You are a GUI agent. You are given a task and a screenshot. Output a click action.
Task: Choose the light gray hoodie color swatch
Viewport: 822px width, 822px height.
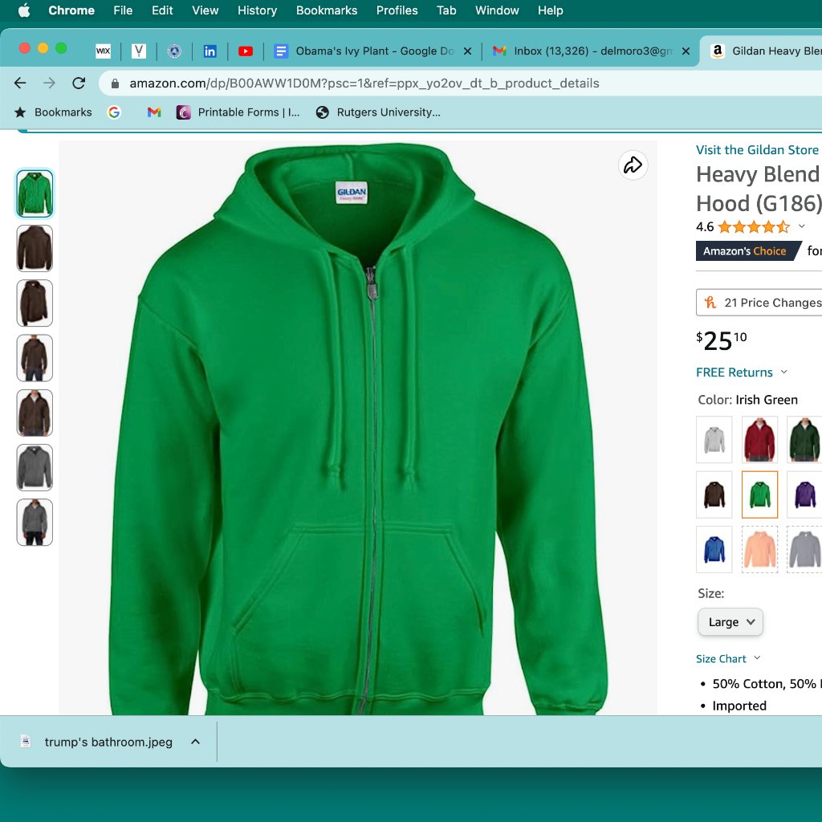[714, 440]
